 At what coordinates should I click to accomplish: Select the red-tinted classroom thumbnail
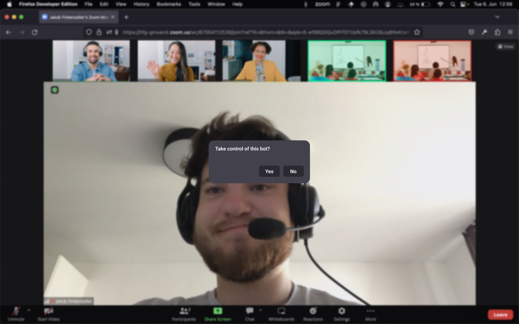click(432, 61)
